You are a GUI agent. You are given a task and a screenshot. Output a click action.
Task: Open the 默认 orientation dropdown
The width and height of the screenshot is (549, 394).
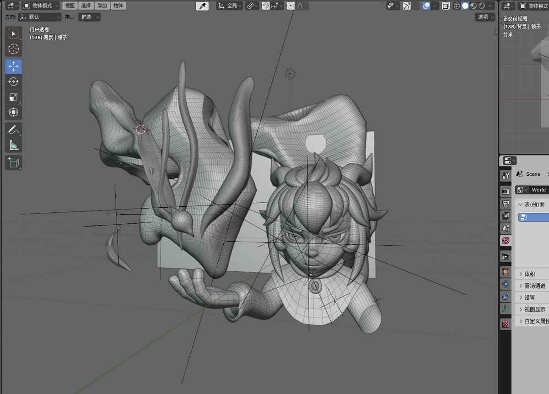(40, 17)
